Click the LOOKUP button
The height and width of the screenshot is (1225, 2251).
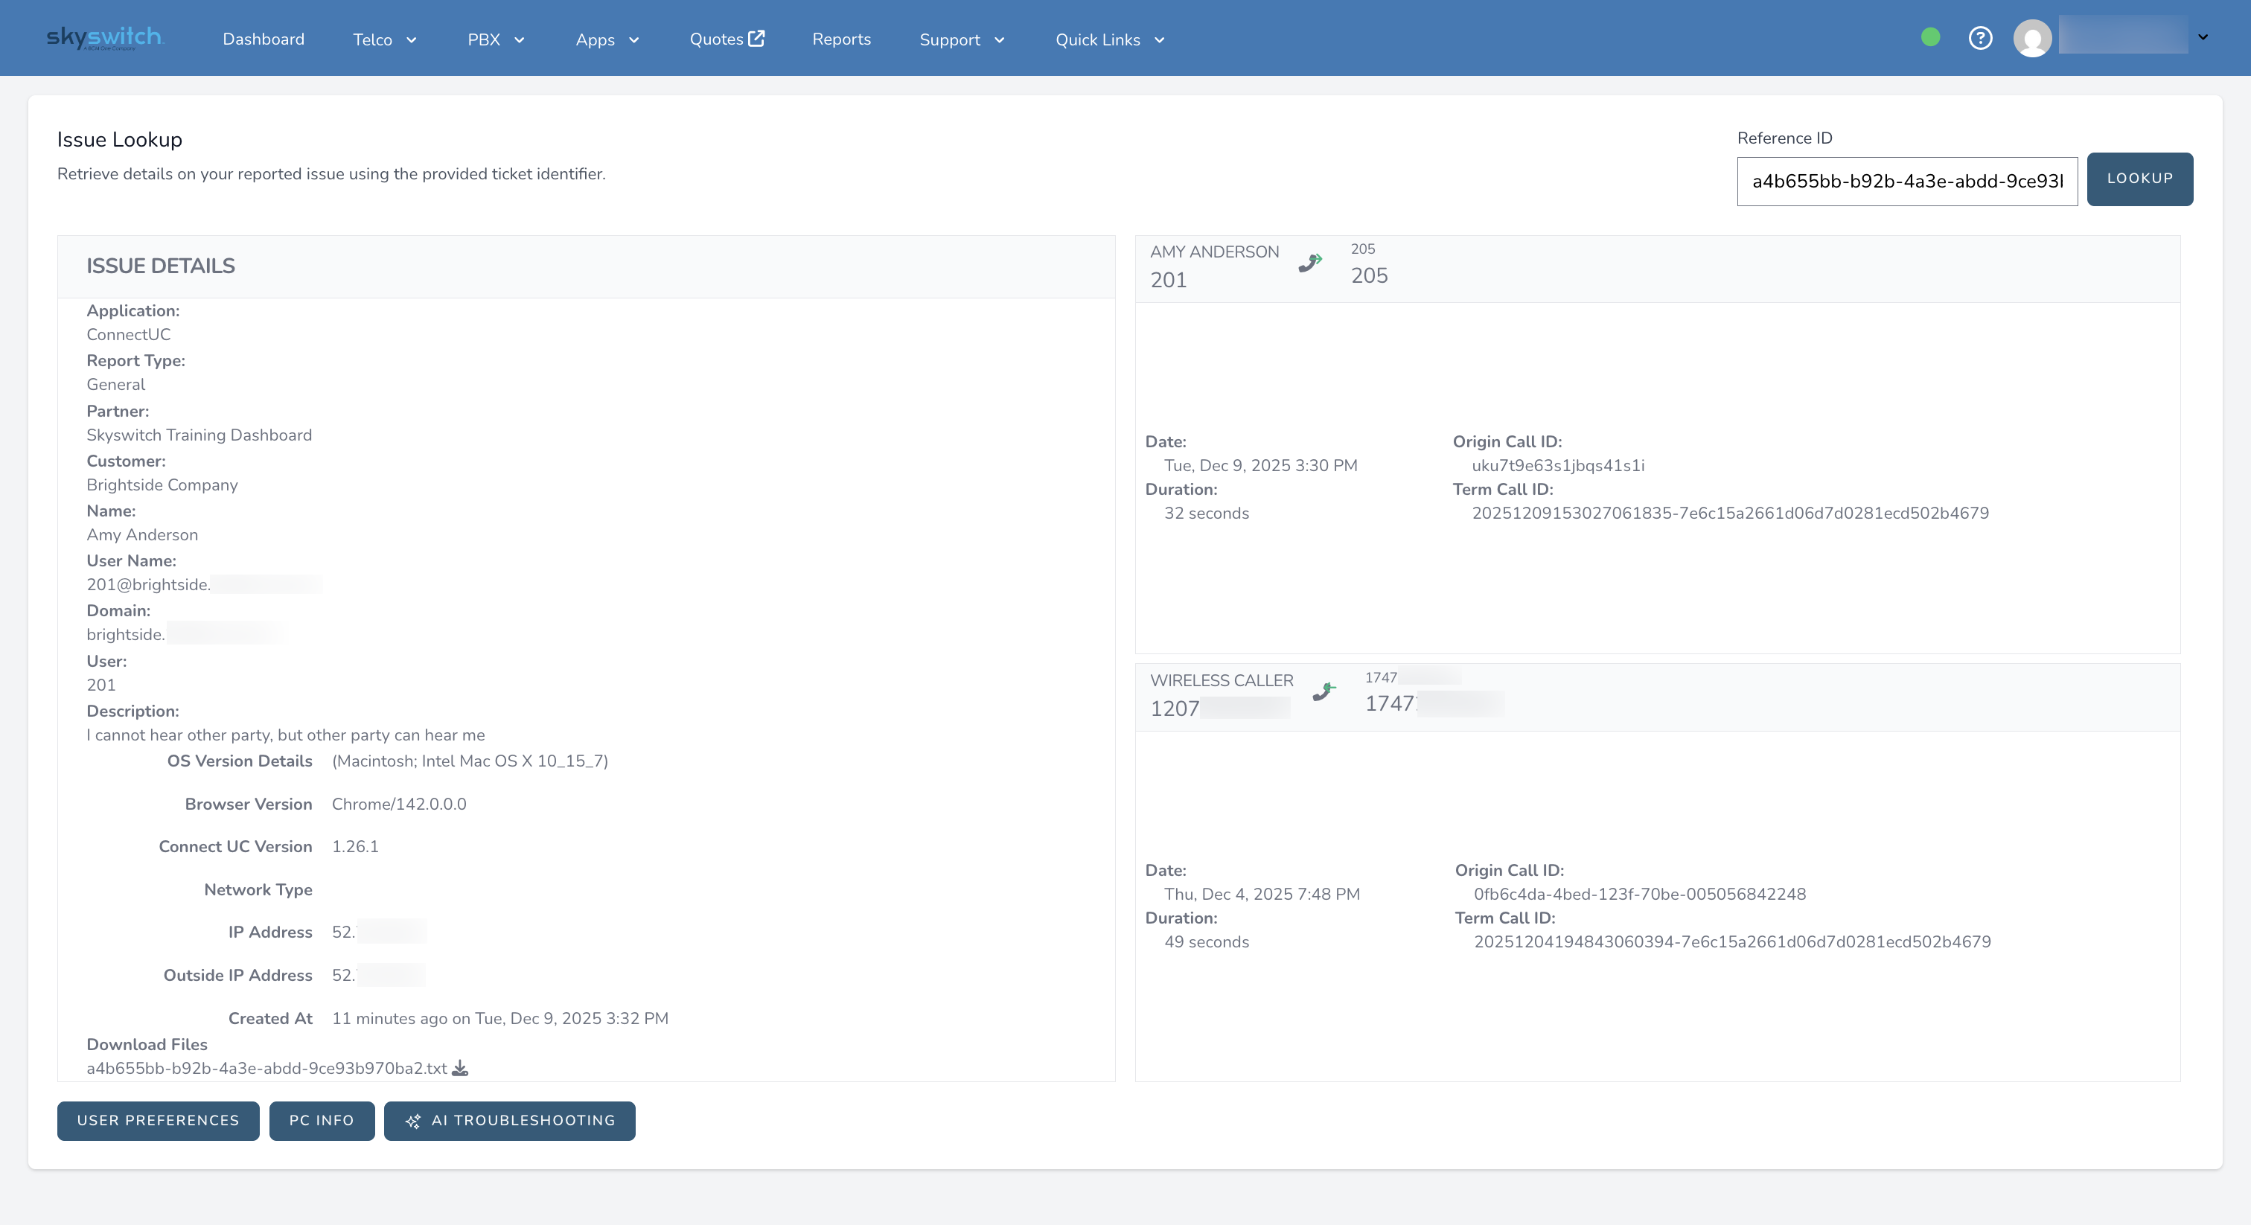coord(2139,179)
